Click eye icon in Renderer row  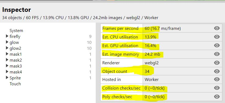pos(217,63)
